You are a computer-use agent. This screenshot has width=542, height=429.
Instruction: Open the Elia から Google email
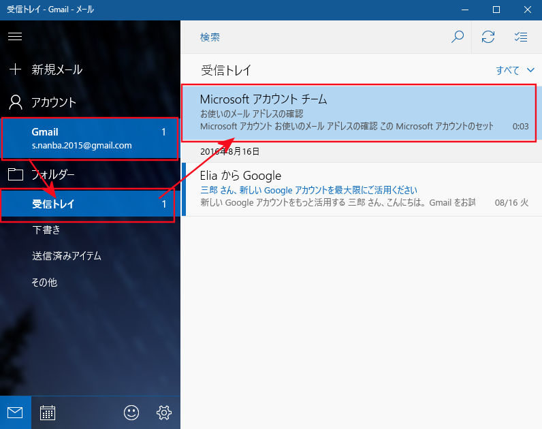pos(362,189)
